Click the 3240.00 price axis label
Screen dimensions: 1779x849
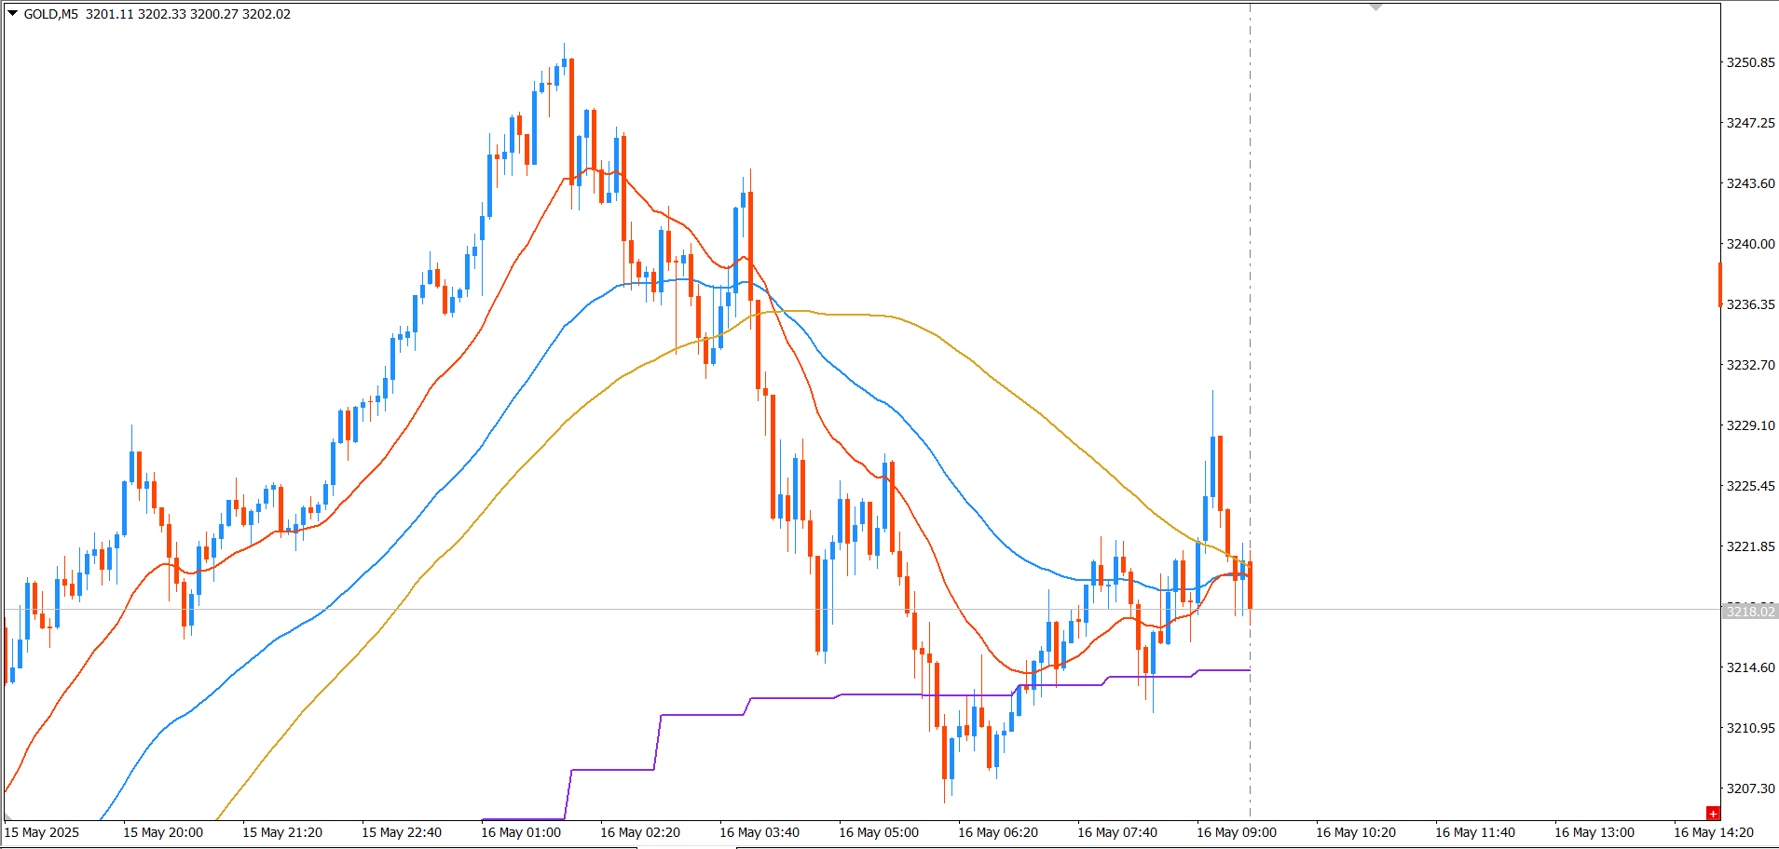[x=1751, y=244]
